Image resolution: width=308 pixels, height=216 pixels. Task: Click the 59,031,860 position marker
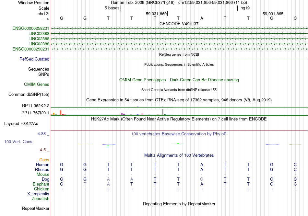coord(156,14)
